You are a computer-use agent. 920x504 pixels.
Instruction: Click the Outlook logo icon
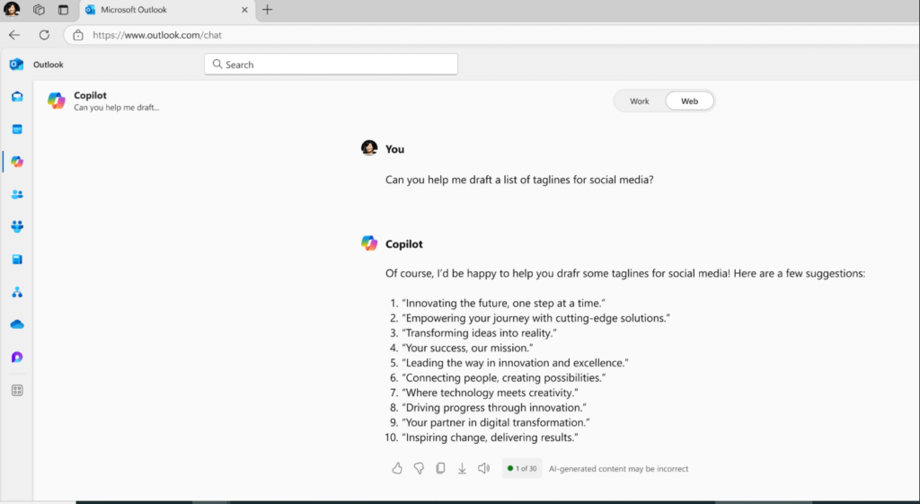pyautogui.click(x=16, y=65)
